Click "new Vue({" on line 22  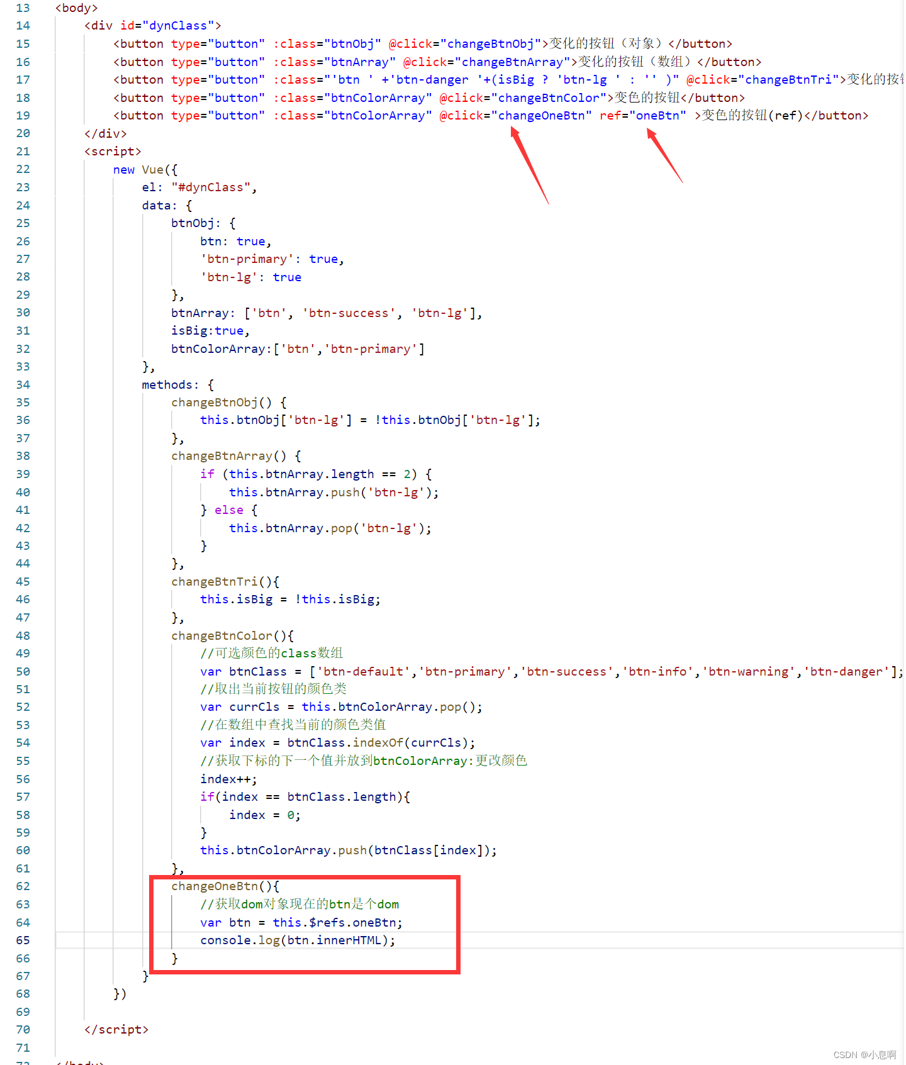pyautogui.click(x=145, y=170)
